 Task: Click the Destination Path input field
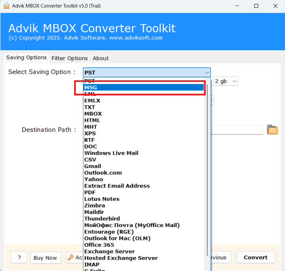pos(237,130)
